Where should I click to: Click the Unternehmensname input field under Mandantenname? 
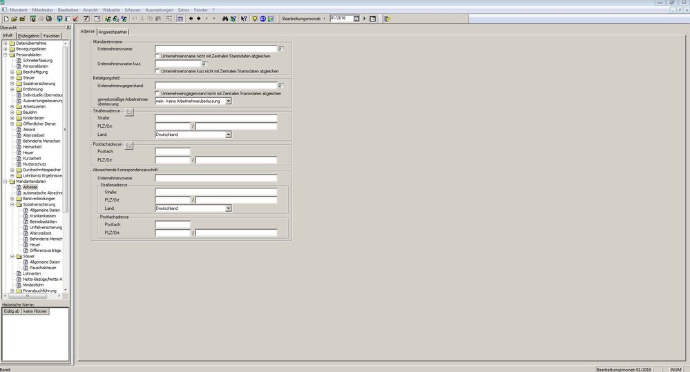(x=215, y=49)
